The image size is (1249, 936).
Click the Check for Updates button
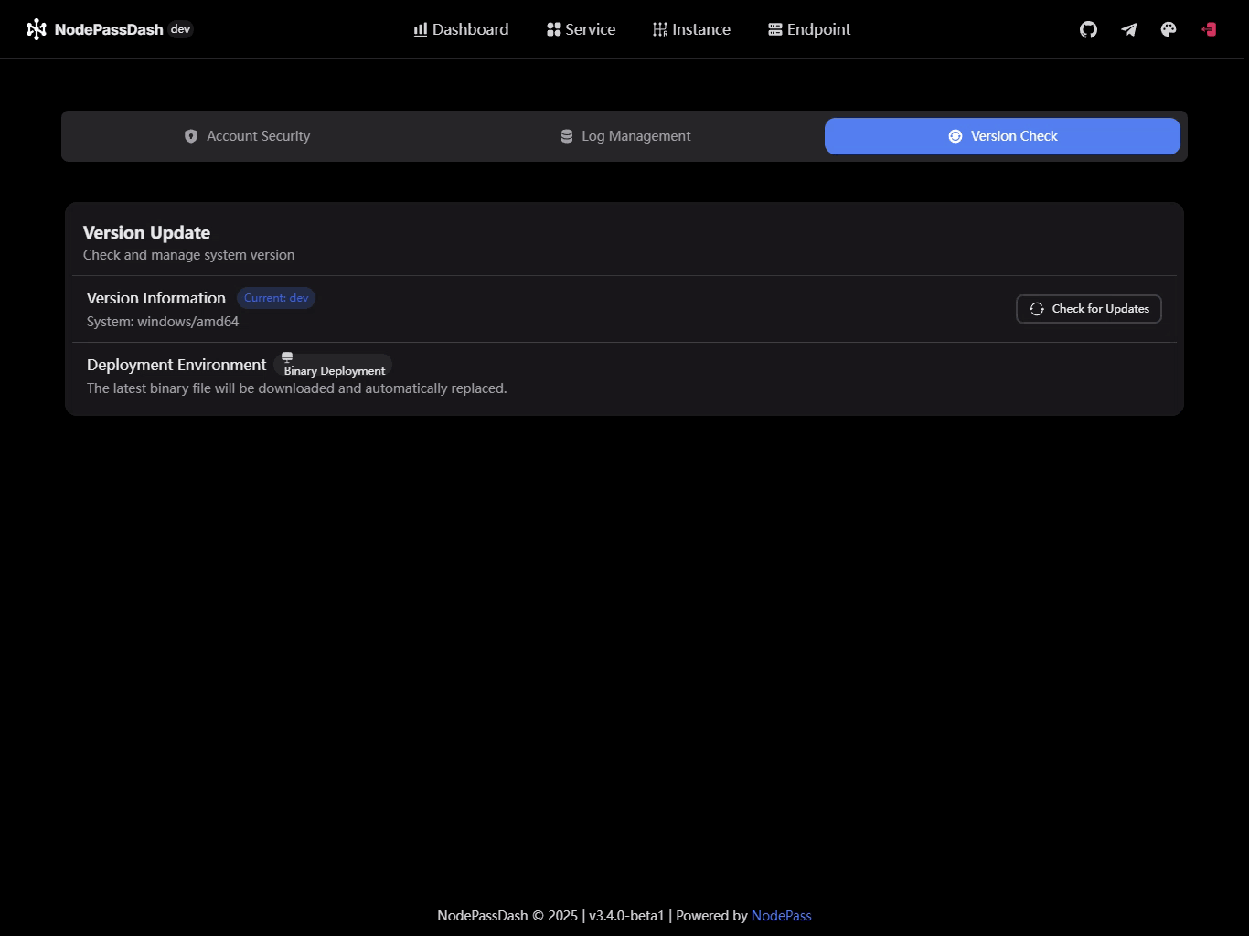pos(1089,309)
